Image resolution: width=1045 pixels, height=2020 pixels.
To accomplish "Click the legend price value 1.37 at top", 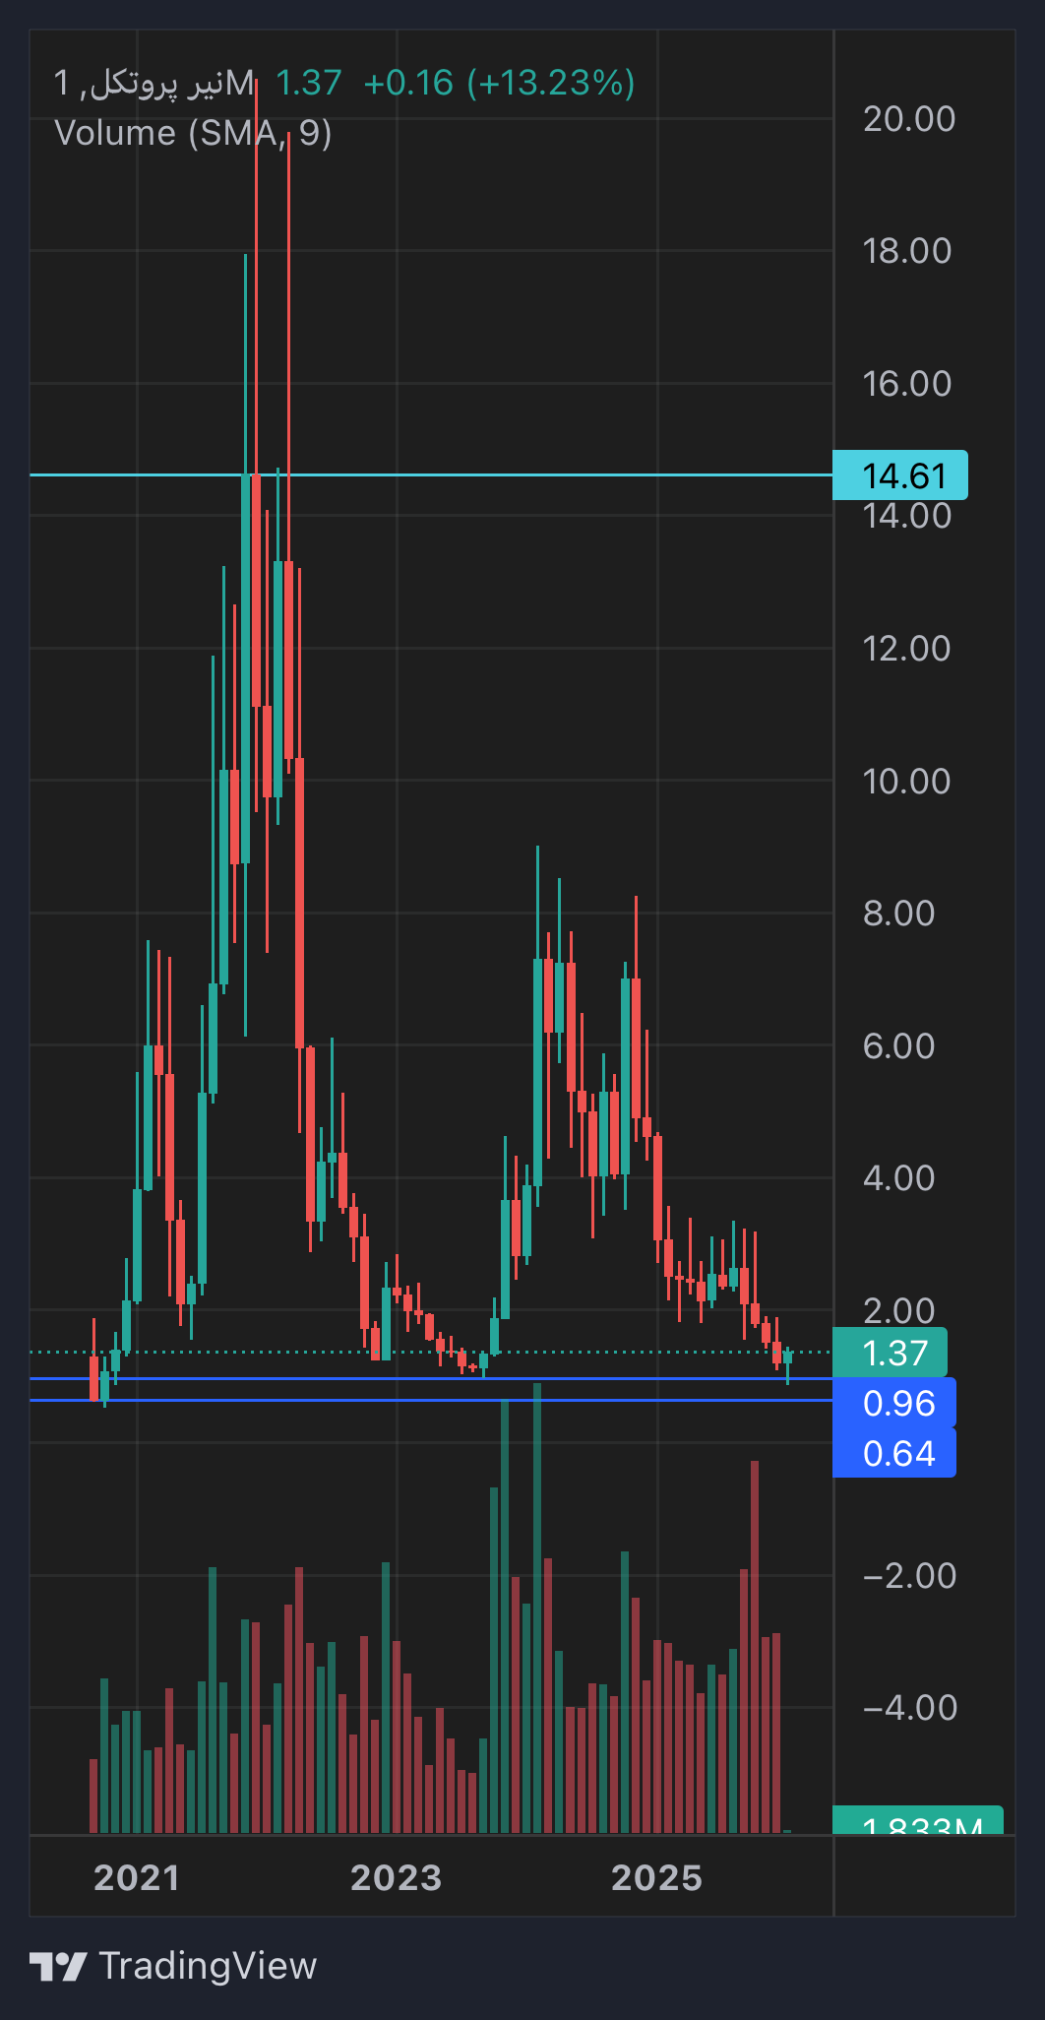I will tap(309, 83).
